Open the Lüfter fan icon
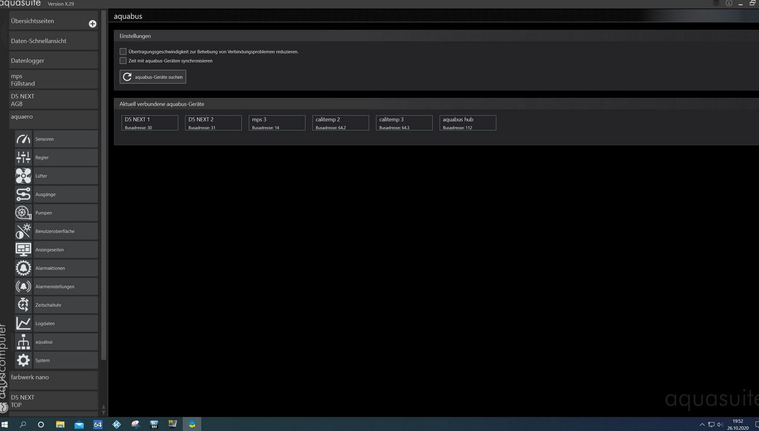Screen dimensions: 759x431 pos(23,176)
